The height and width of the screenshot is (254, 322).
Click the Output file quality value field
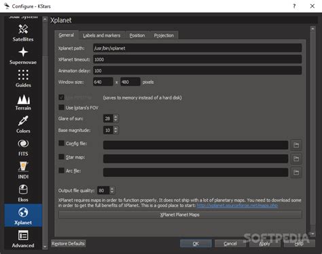click(103, 191)
